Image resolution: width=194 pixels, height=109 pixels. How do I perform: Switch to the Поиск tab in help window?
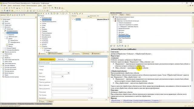click(x=128, y=15)
